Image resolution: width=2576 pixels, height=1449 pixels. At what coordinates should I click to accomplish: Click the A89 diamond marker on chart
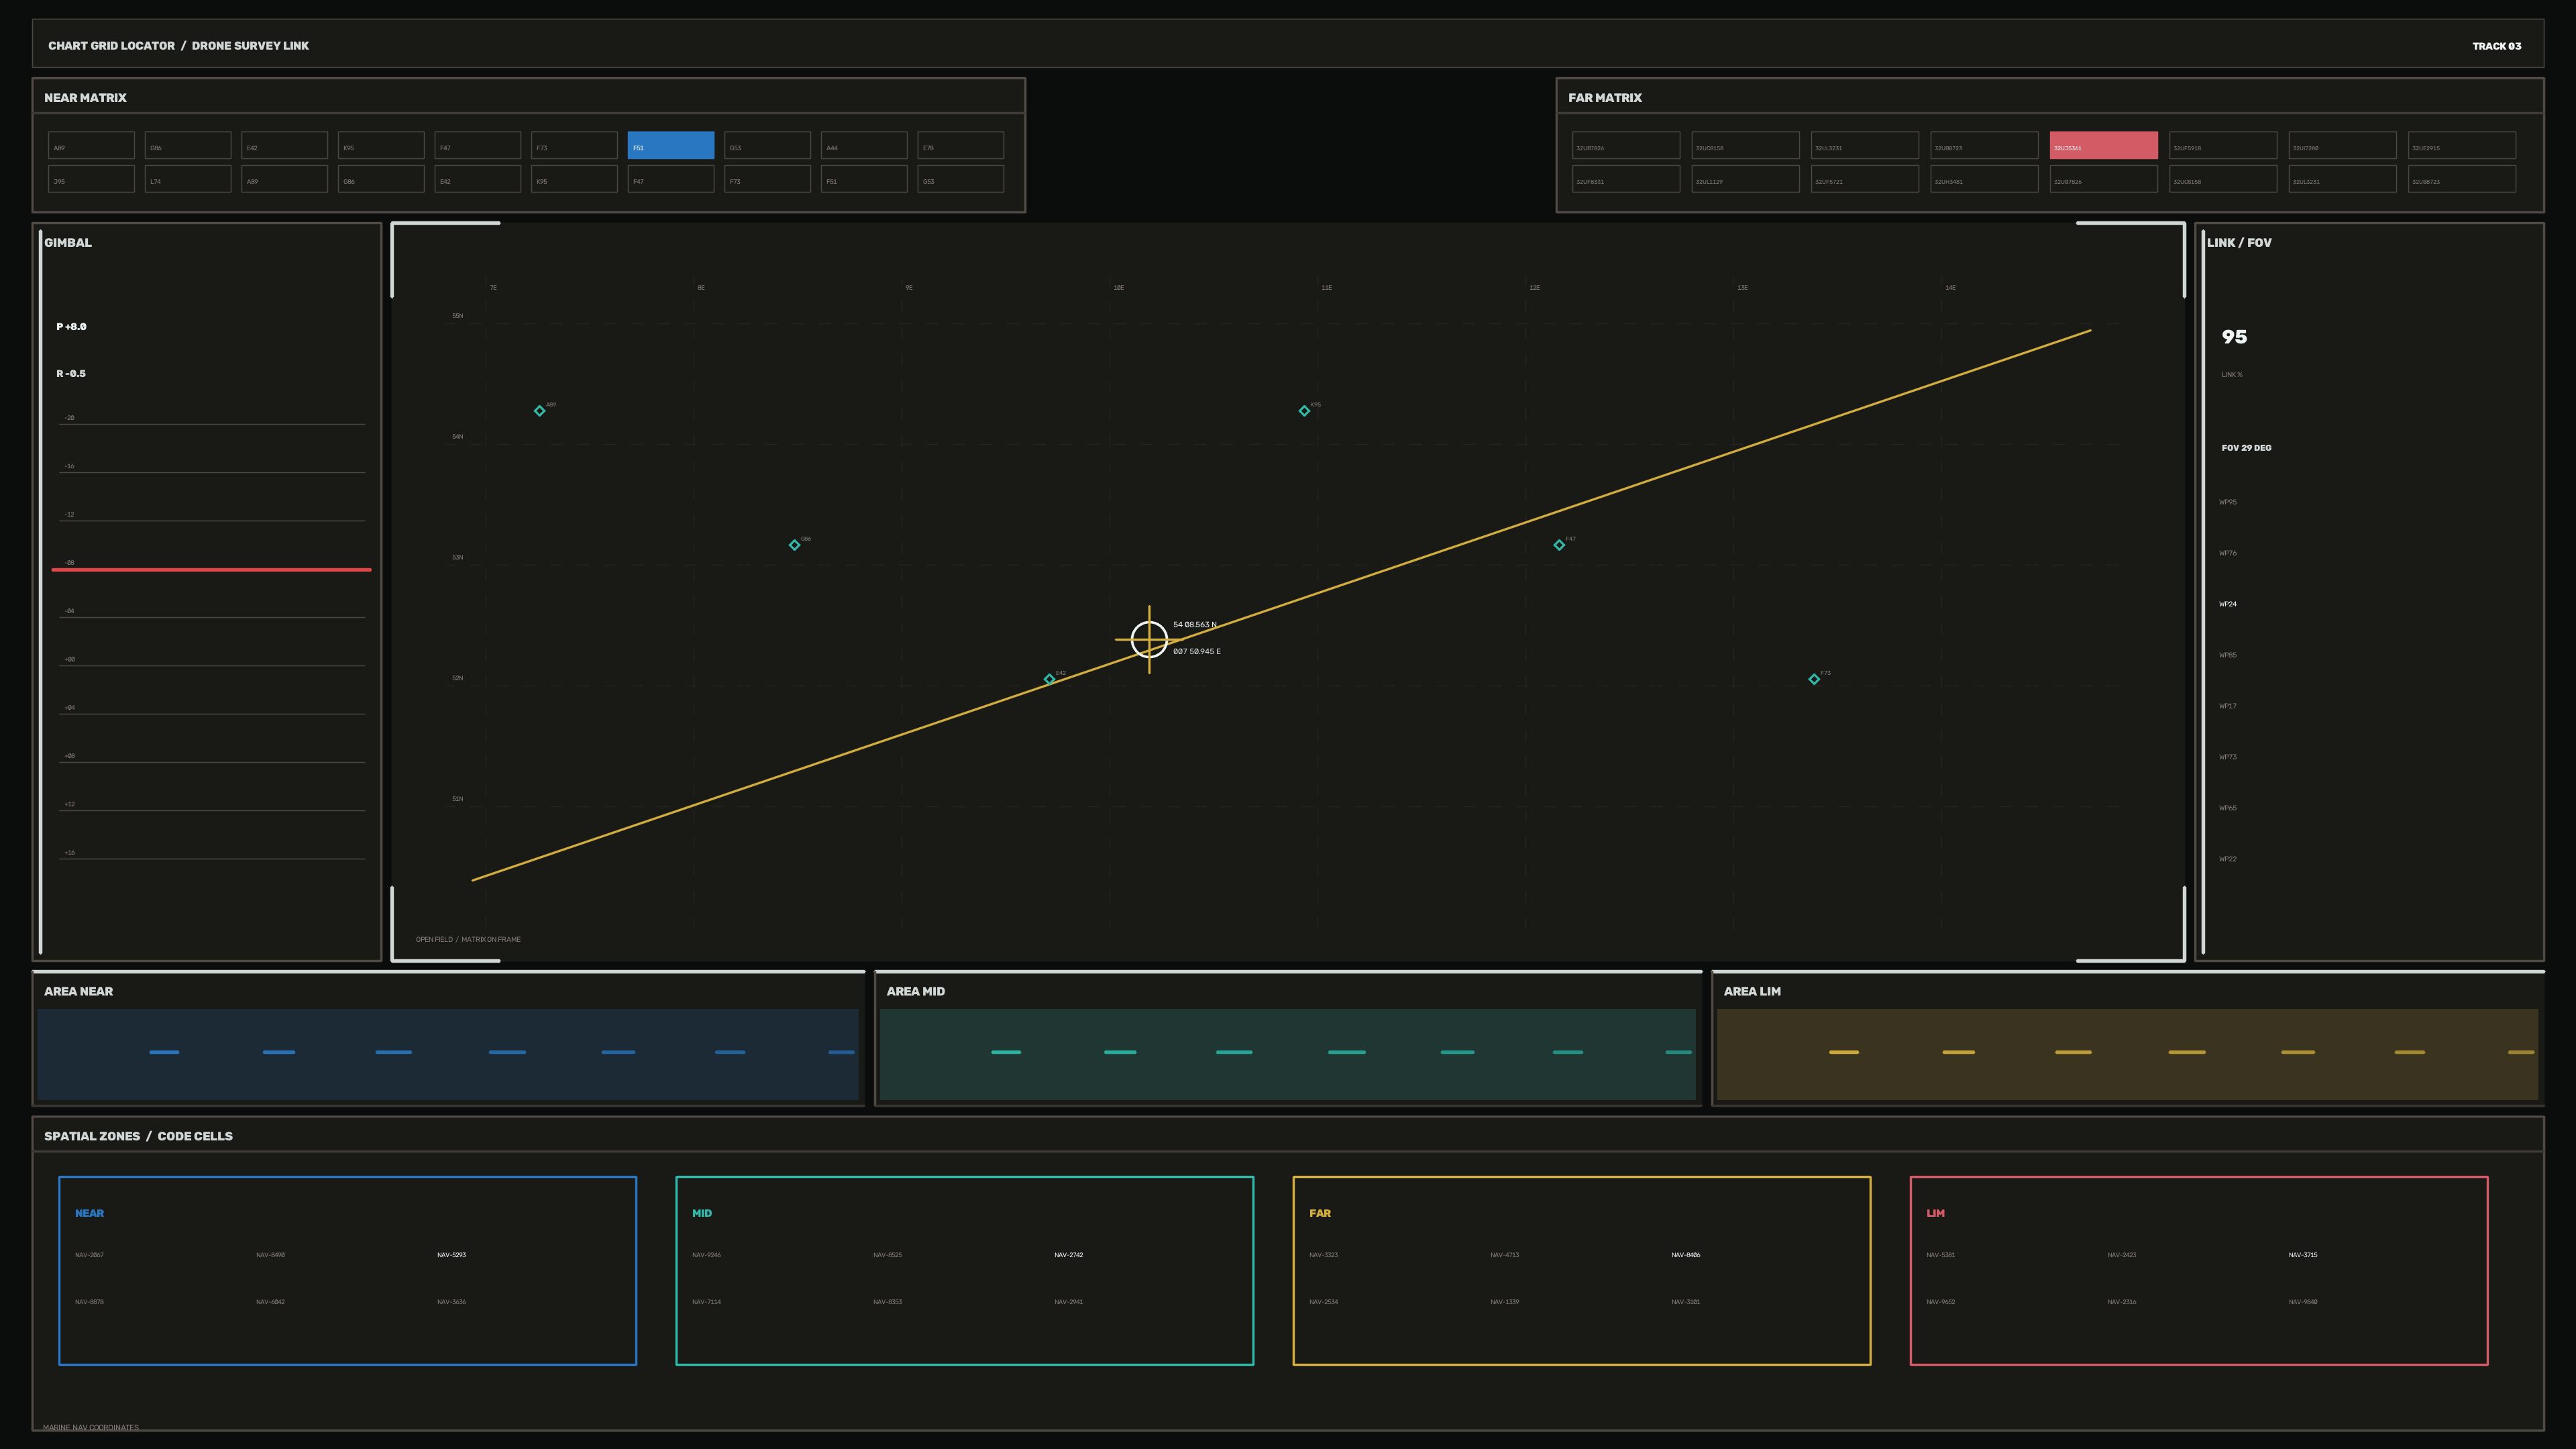point(539,411)
